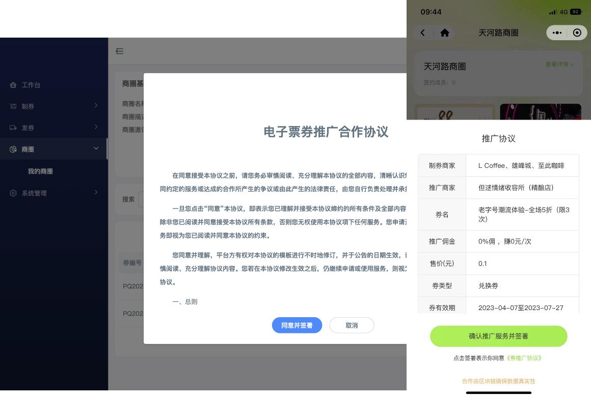Click the 工作台 home icon in sidebar
This screenshot has height=398, width=591.
[x=13, y=85]
